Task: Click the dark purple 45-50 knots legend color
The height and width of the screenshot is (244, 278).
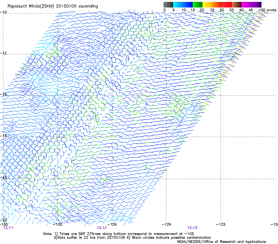Action: point(256,5)
